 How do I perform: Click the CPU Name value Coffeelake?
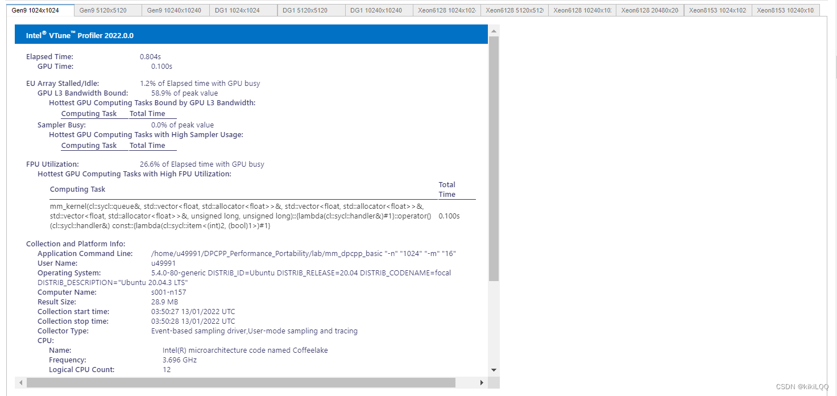click(245, 350)
